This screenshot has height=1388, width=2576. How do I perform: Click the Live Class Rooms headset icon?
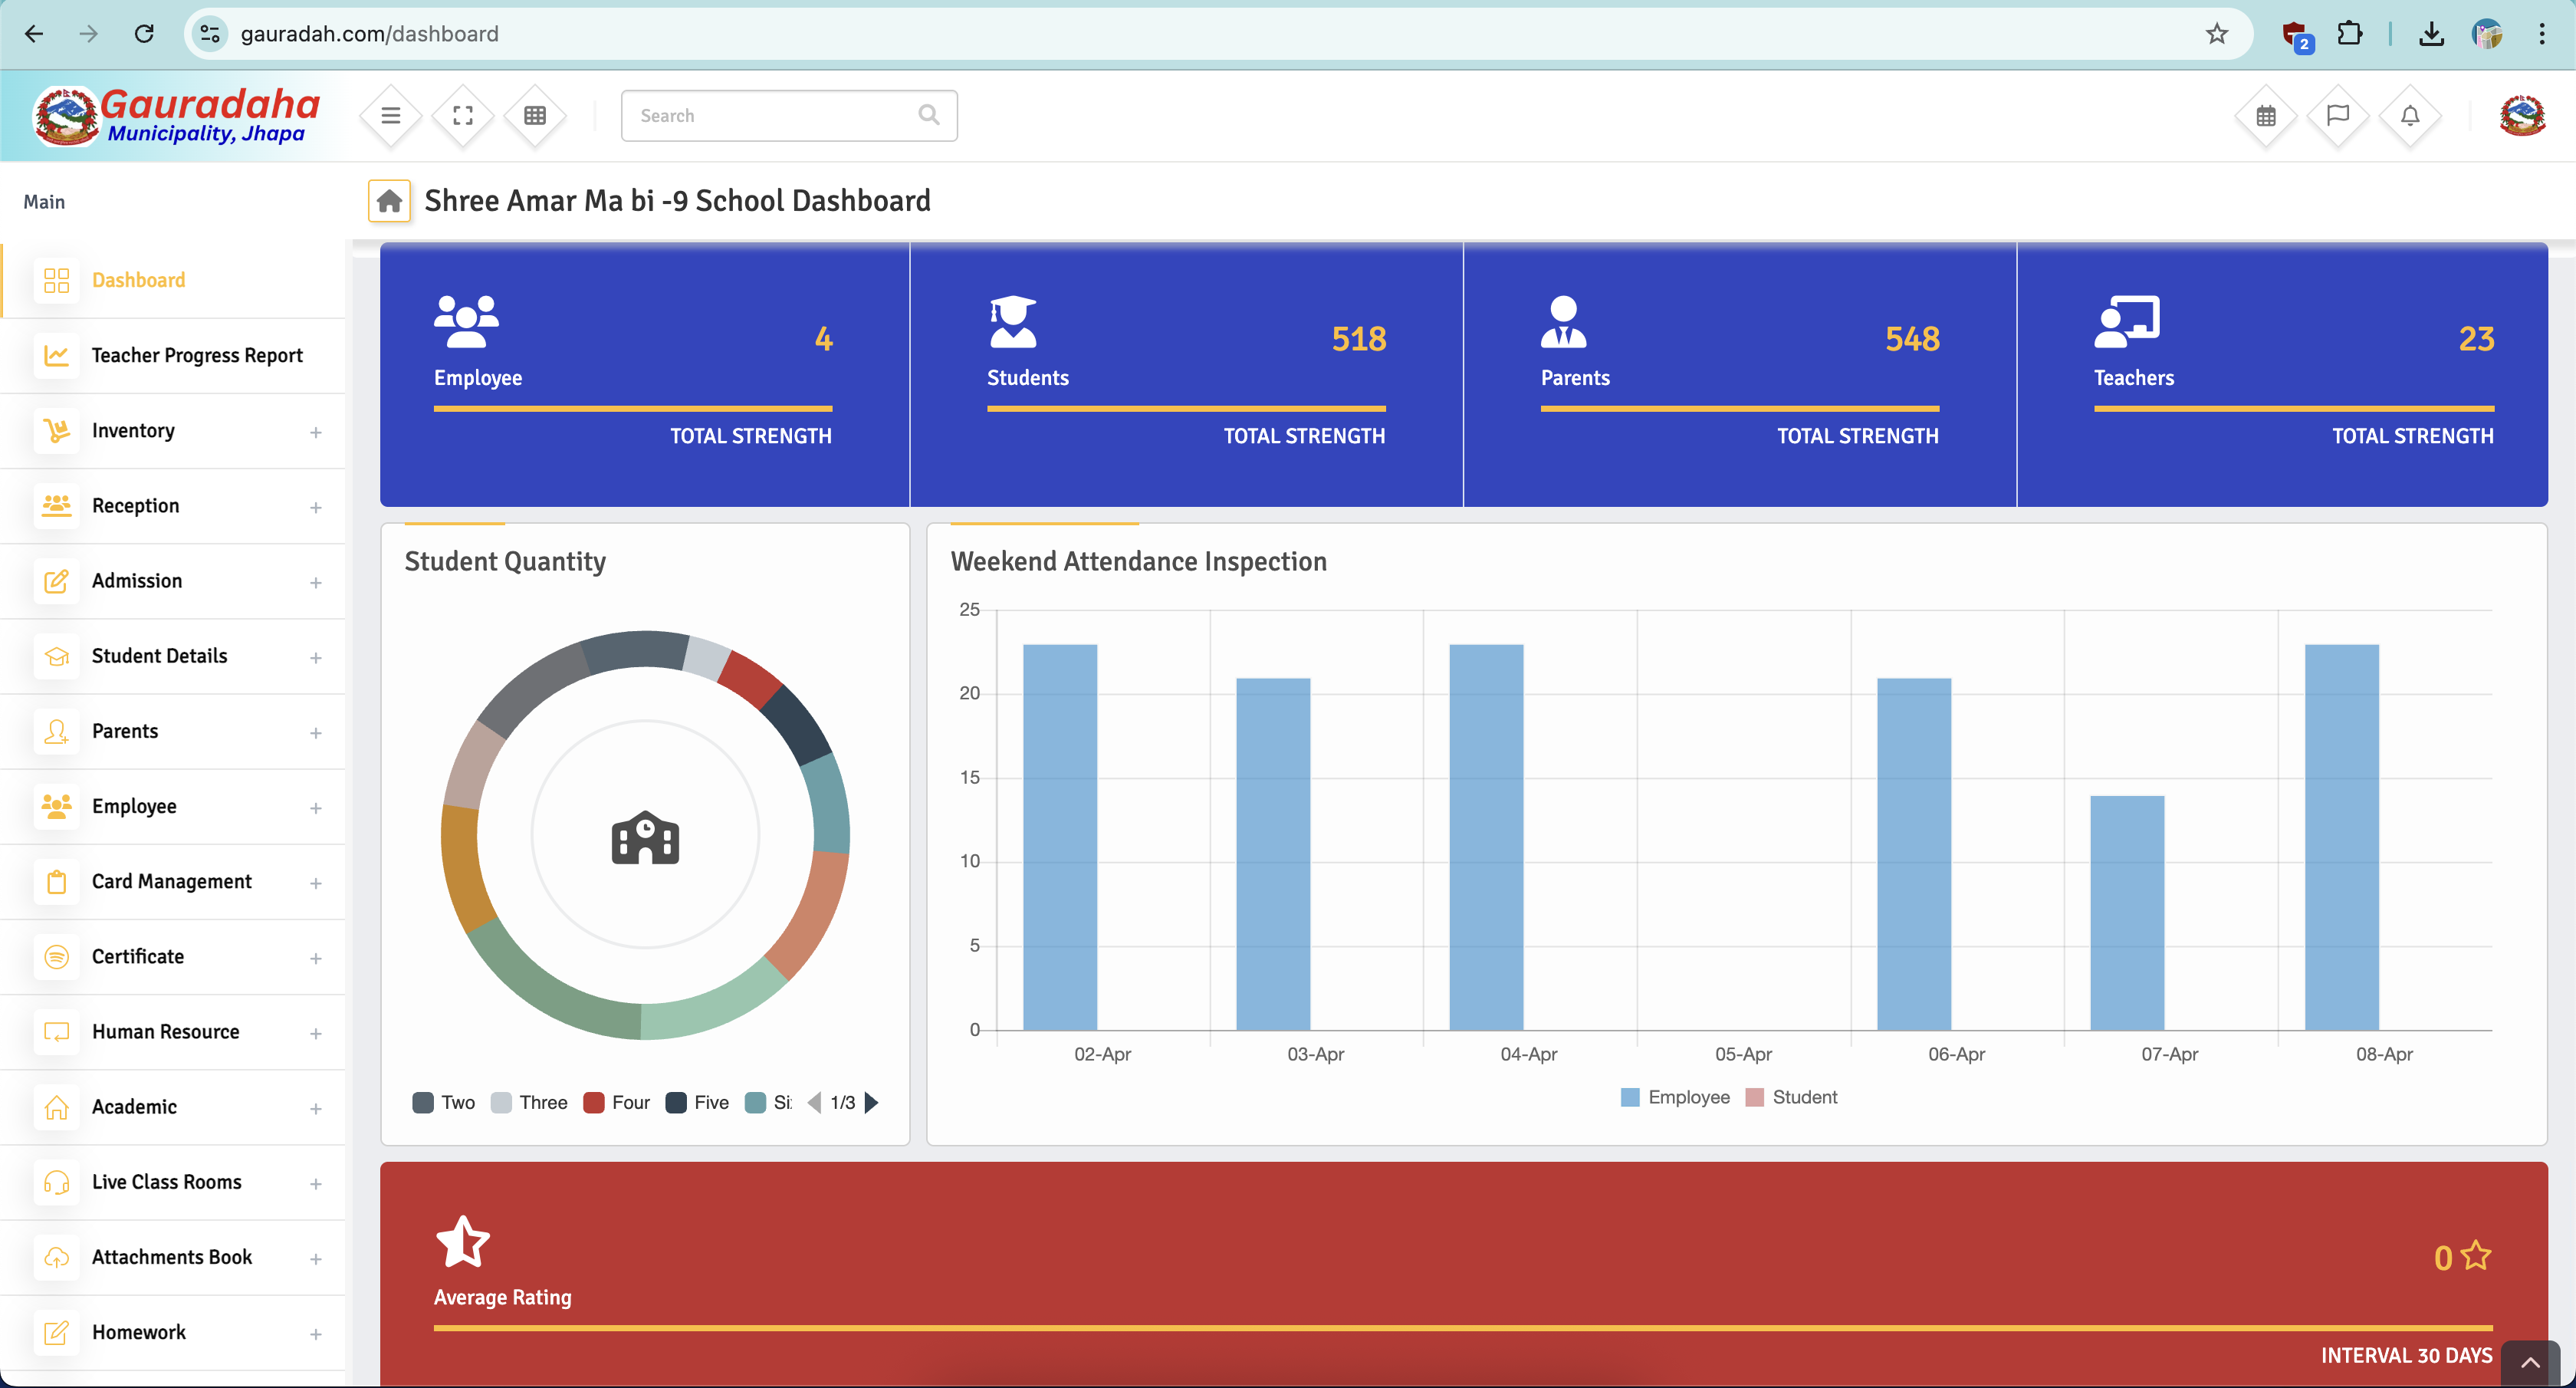tap(57, 1182)
